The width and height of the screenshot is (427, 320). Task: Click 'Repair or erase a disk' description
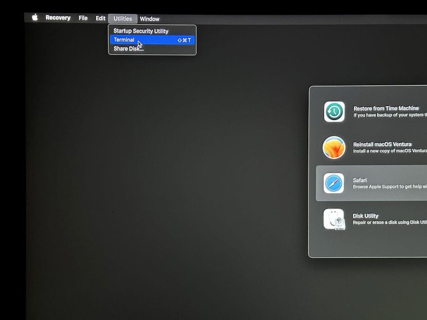coord(389,222)
